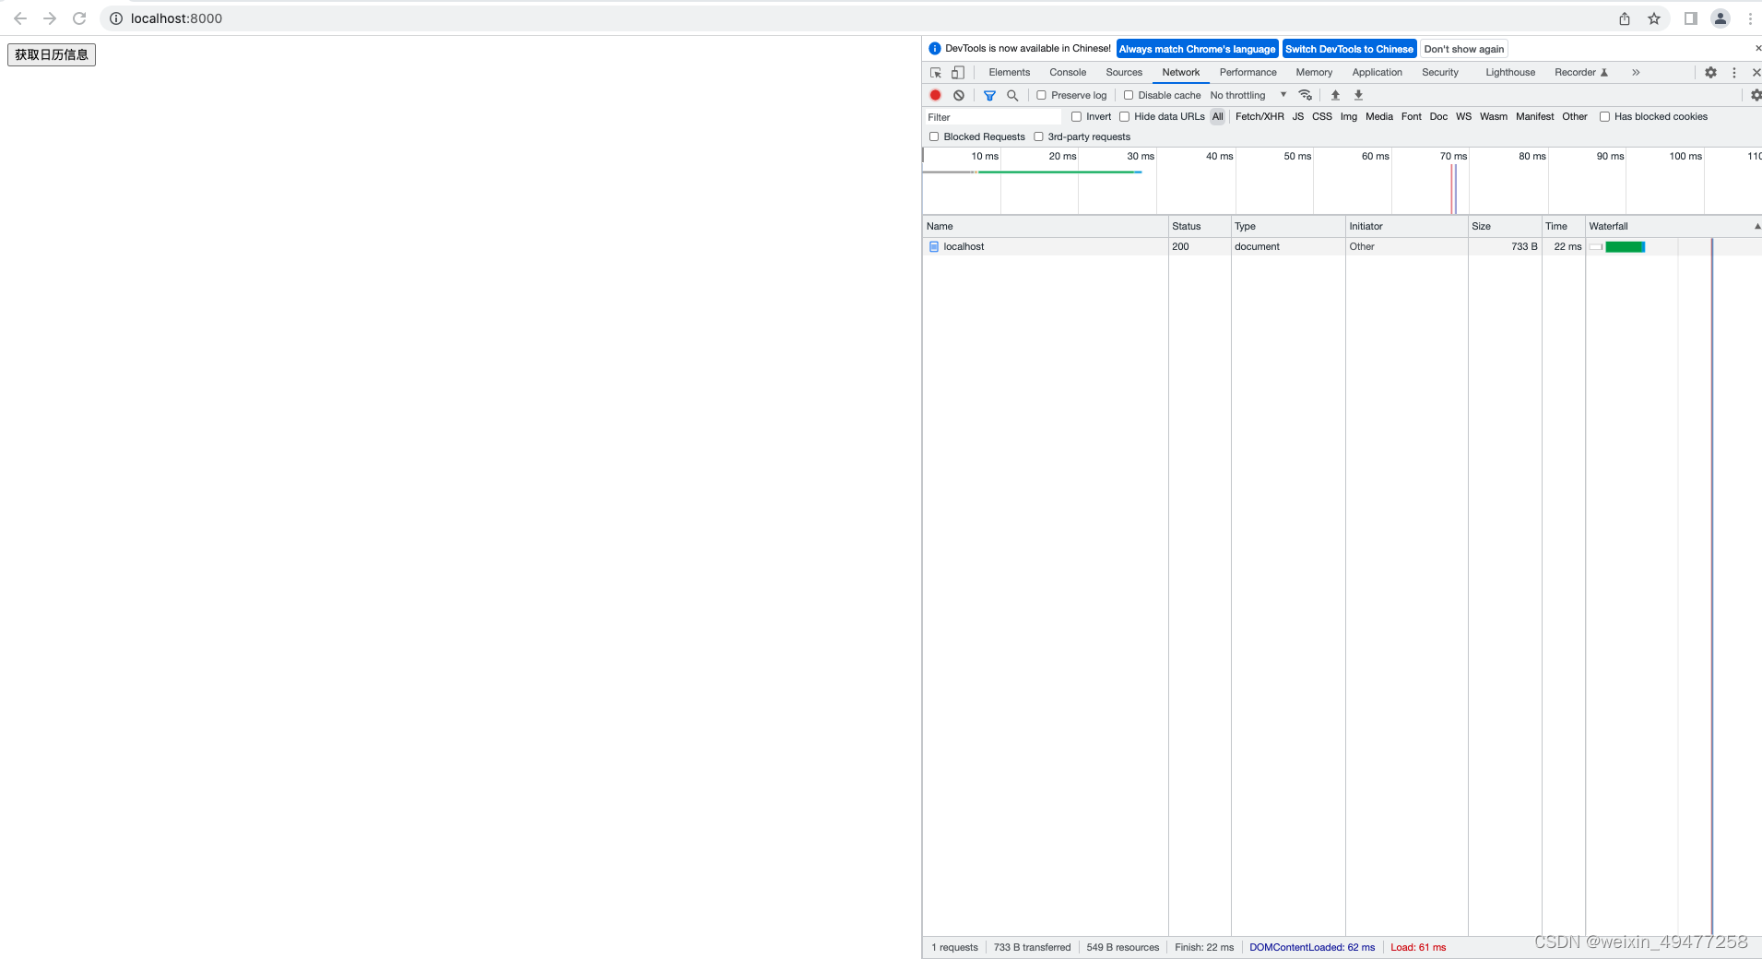Click the browser forward arrow
This screenshot has width=1762, height=959.
[x=50, y=18]
